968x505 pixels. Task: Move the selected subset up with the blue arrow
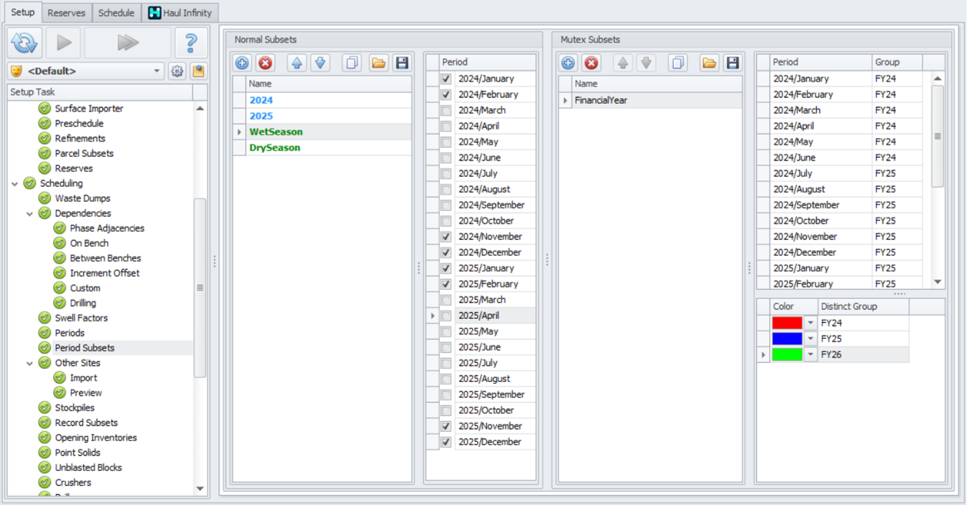tap(296, 62)
